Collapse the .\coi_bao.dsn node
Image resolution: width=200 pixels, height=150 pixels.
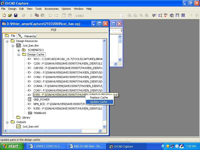pyautogui.click(x=13, y=46)
